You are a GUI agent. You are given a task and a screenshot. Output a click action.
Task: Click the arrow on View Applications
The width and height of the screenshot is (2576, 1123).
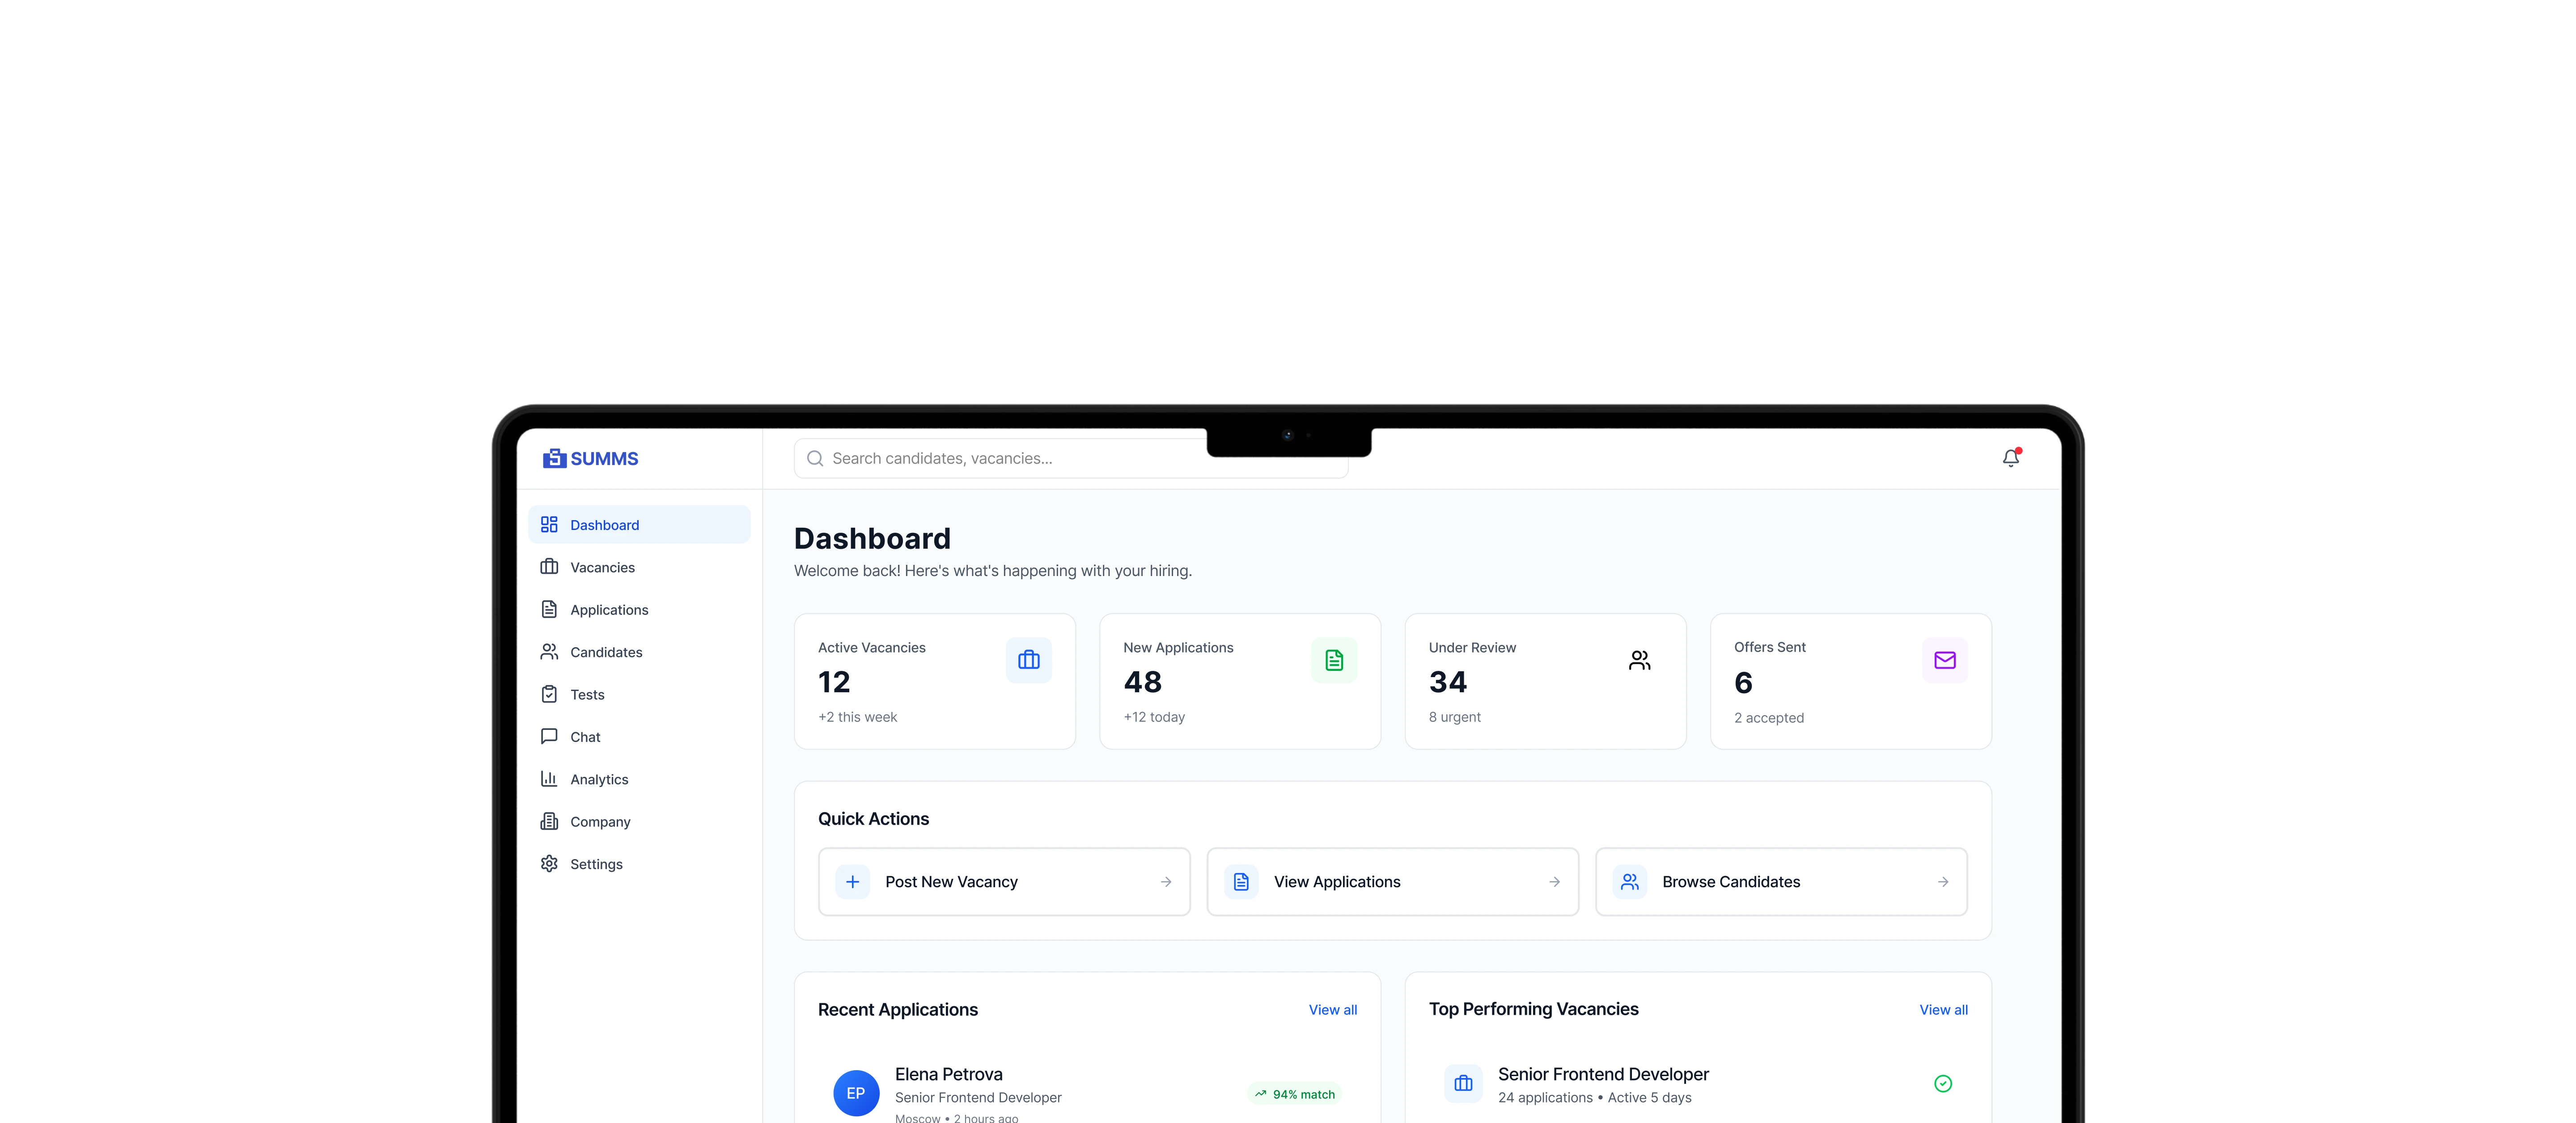click(1555, 882)
